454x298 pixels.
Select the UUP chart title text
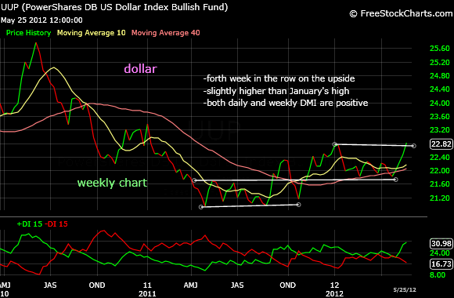tap(114, 7)
